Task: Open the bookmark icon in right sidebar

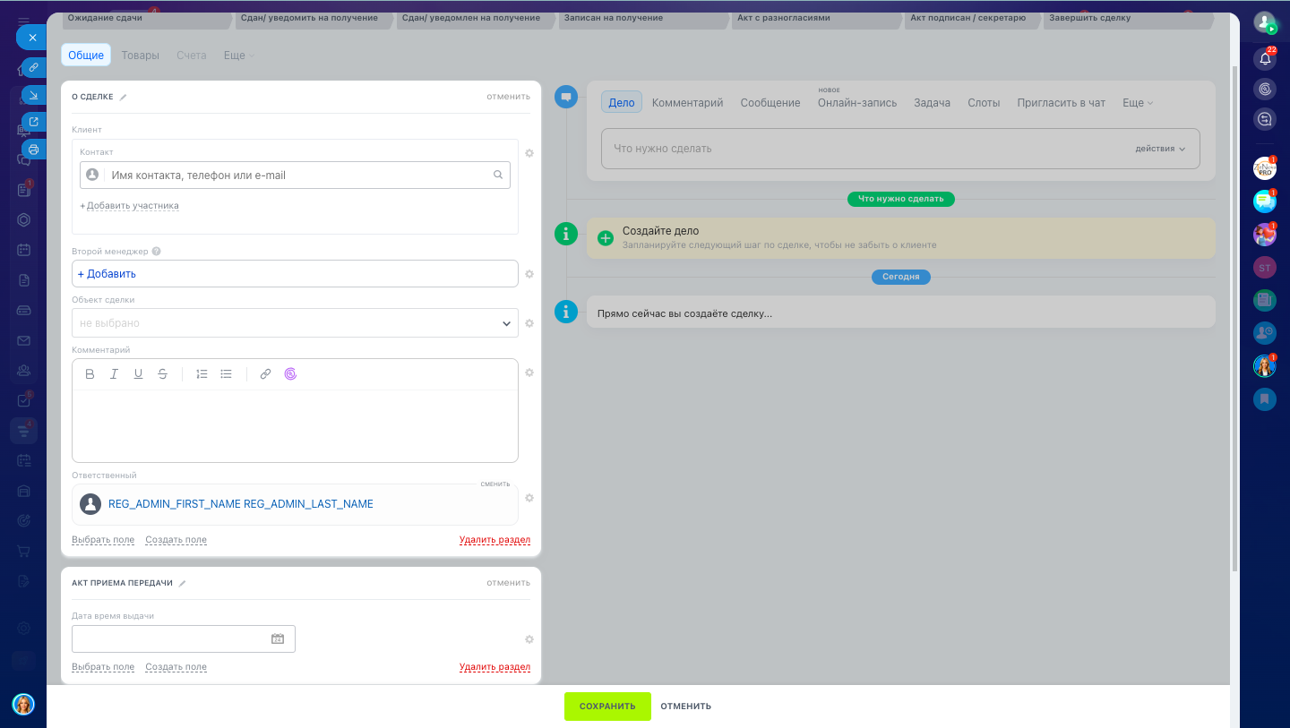Action: (x=1265, y=399)
